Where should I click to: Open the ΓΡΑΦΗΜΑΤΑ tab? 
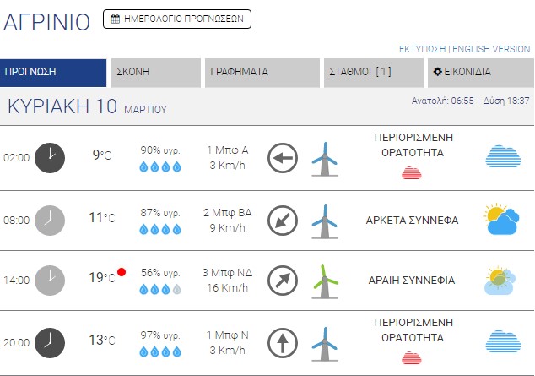tap(262, 73)
